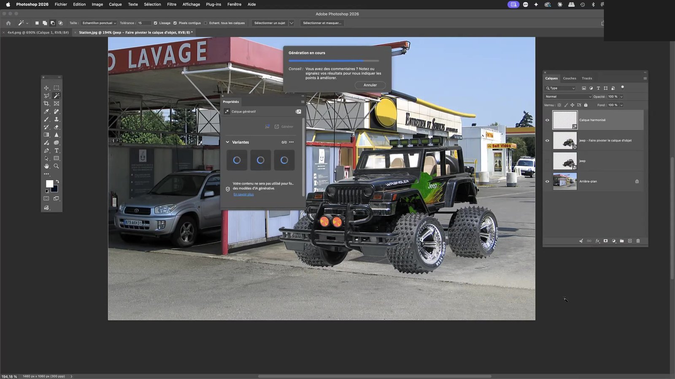This screenshot has width=675, height=379.
Task: Add a layer mask
Action: pyautogui.click(x=605, y=241)
